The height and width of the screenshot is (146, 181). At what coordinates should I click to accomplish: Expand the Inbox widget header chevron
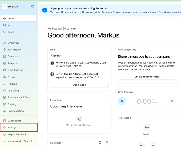[x=58, y=50]
